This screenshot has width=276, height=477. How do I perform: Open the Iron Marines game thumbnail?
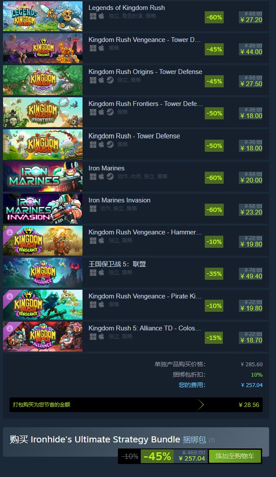point(43,176)
